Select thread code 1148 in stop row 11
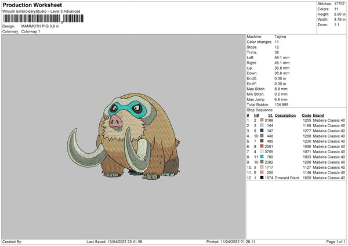This screenshot has width=348, height=246. (x=307, y=172)
